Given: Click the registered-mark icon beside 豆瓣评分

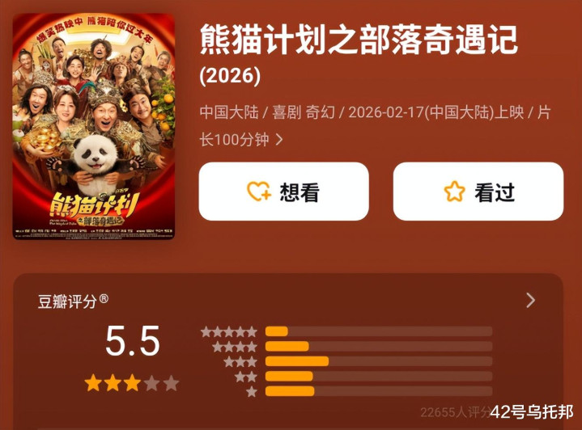Looking at the screenshot, I should [104, 298].
